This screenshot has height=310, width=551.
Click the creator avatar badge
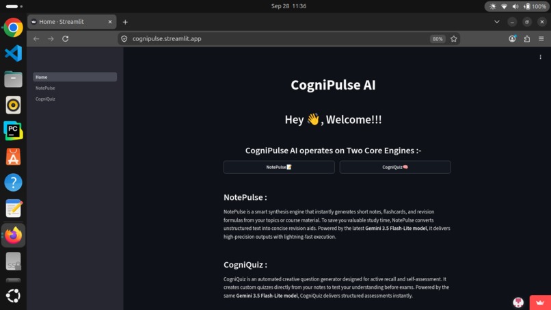pyautogui.click(x=518, y=302)
